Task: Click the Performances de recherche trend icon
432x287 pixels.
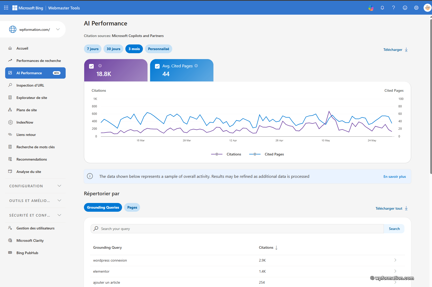Action: point(10,61)
